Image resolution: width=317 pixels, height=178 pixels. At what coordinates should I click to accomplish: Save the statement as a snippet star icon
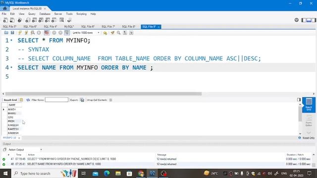pyautogui.click(x=105, y=33)
